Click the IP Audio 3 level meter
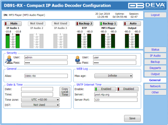Screen dimensions: 168x125 pyautogui.click(x=60, y=41)
